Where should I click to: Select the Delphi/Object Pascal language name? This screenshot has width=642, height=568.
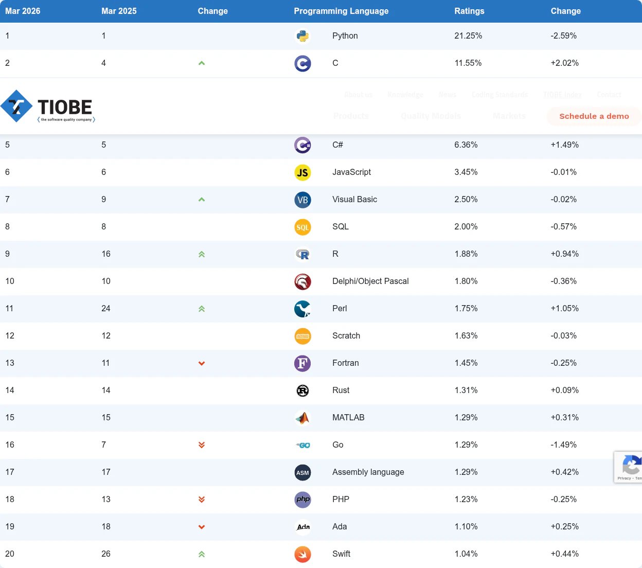tap(370, 281)
